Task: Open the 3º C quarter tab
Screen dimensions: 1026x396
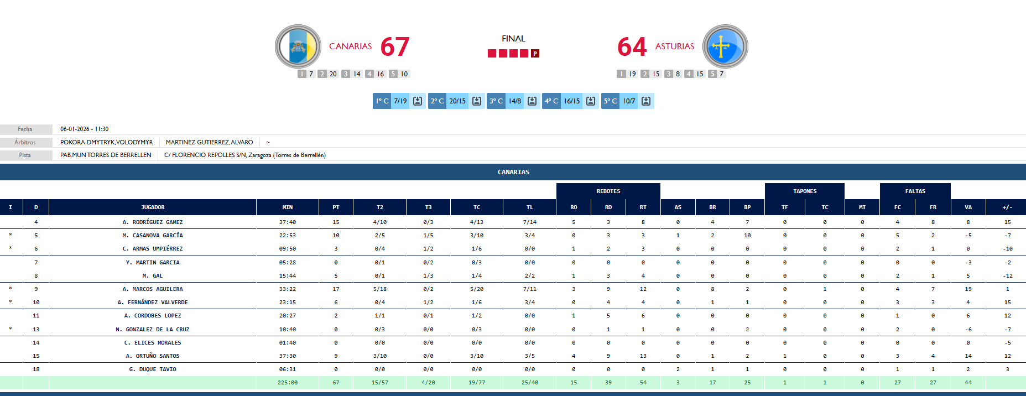Action: (496, 101)
